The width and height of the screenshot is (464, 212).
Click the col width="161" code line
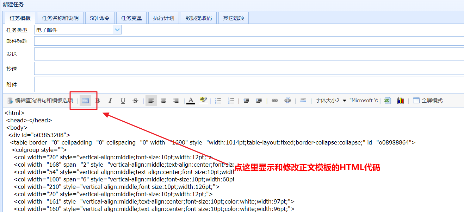154,201
